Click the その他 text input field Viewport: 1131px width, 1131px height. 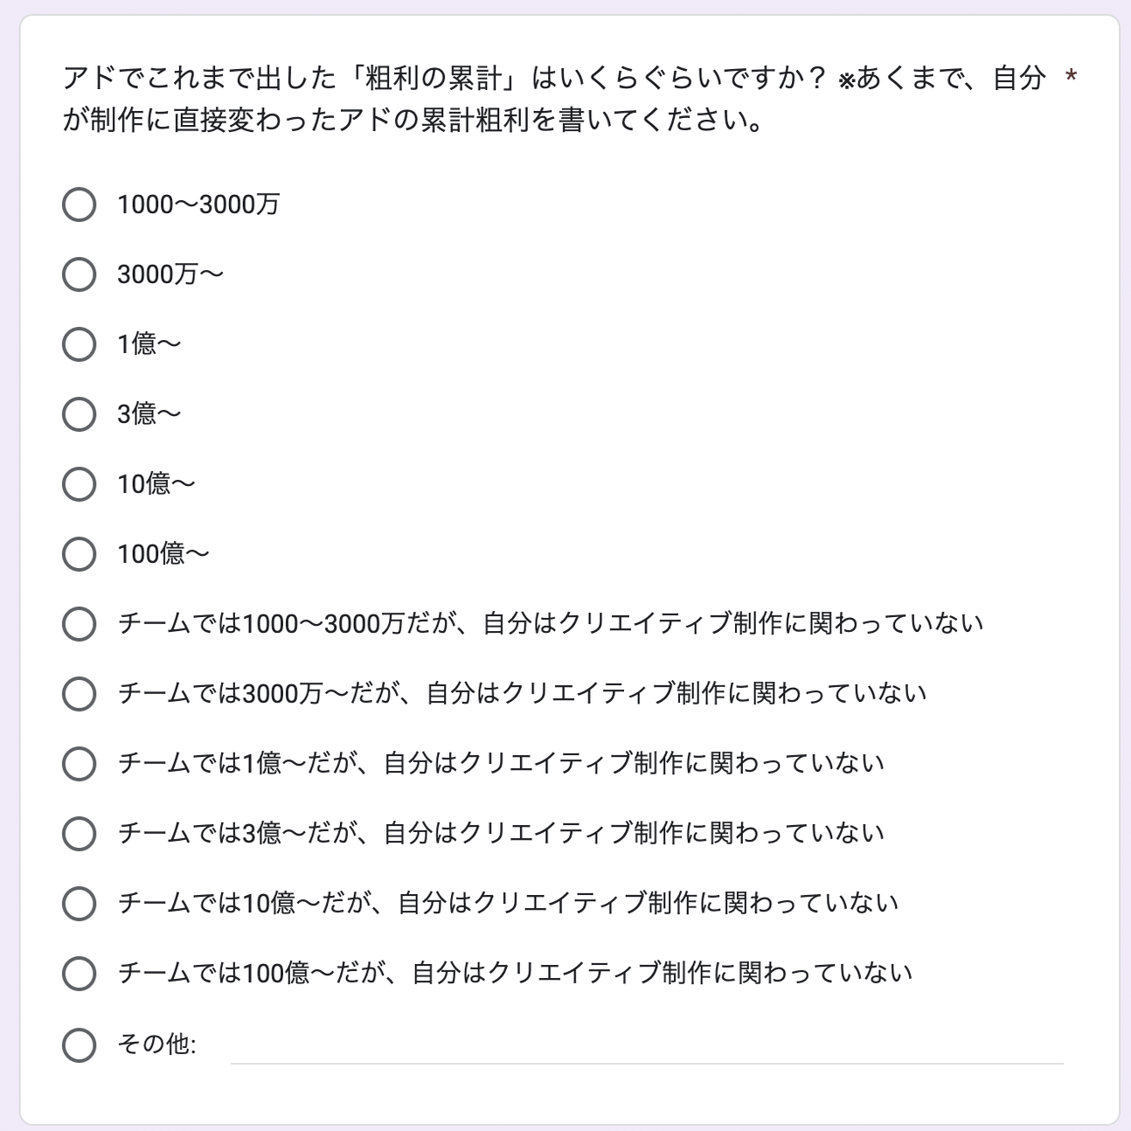647,1045
